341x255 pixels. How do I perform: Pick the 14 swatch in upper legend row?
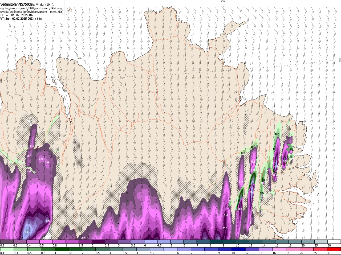(269, 241)
